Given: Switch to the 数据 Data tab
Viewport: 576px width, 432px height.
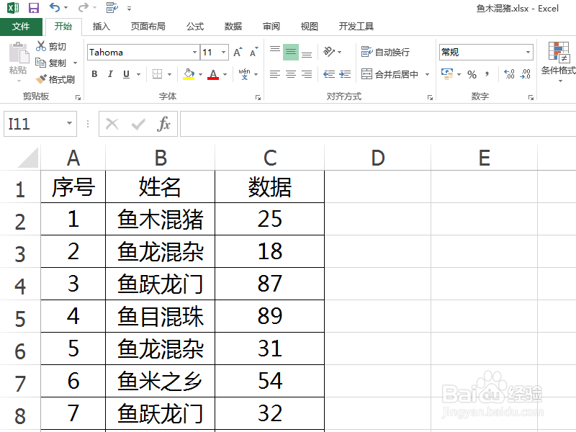Looking at the screenshot, I should tap(233, 27).
